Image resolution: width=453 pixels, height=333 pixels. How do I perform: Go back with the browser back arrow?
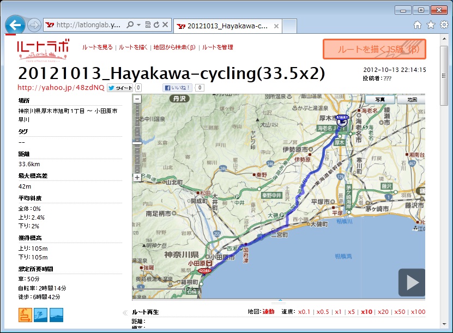(x=15, y=25)
